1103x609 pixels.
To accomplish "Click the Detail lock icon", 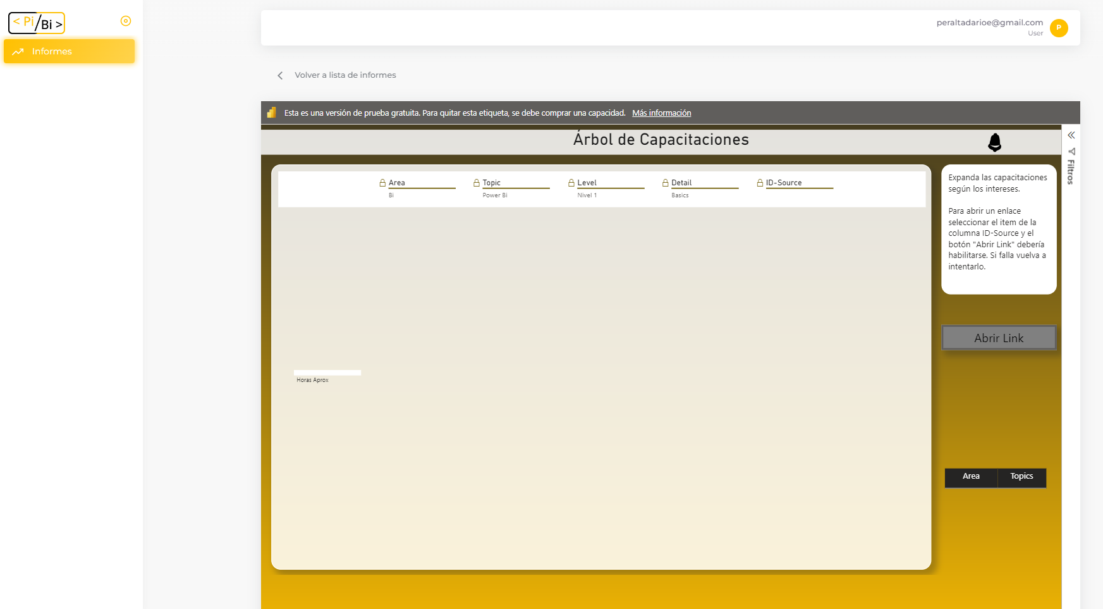I will pos(666,183).
